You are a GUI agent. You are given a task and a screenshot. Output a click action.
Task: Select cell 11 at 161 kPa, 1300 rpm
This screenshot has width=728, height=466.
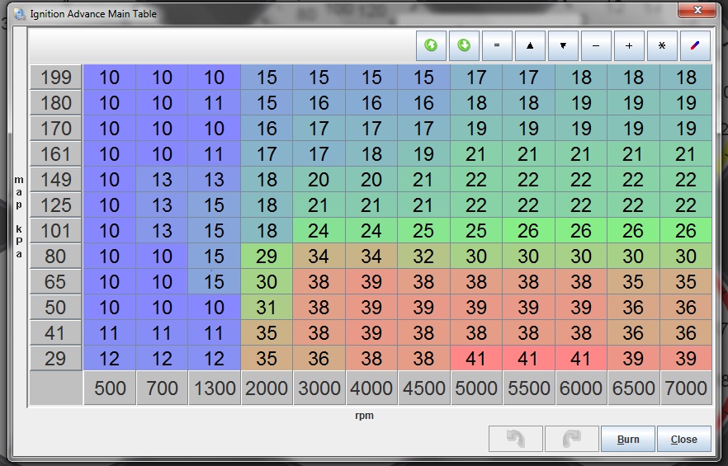pyautogui.click(x=215, y=153)
